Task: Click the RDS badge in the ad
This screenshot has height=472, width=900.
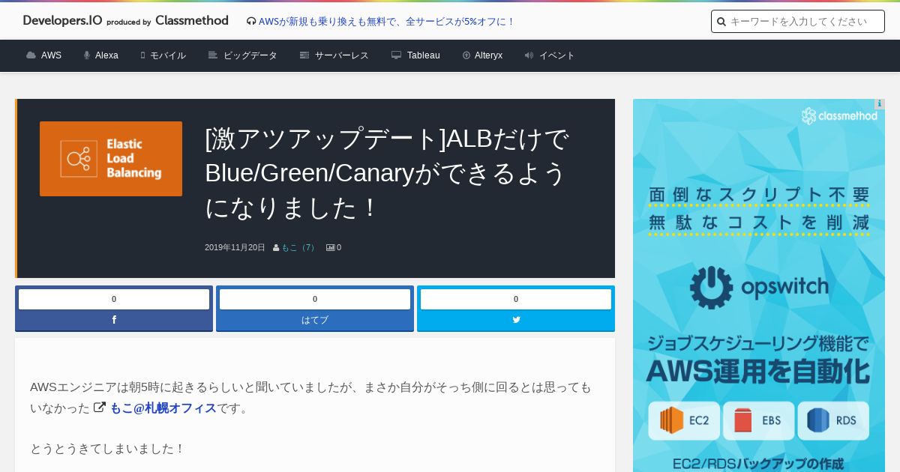Action: (x=833, y=420)
